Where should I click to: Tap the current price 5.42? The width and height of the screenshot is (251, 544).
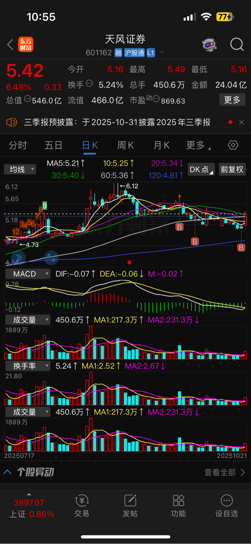coord(25,71)
